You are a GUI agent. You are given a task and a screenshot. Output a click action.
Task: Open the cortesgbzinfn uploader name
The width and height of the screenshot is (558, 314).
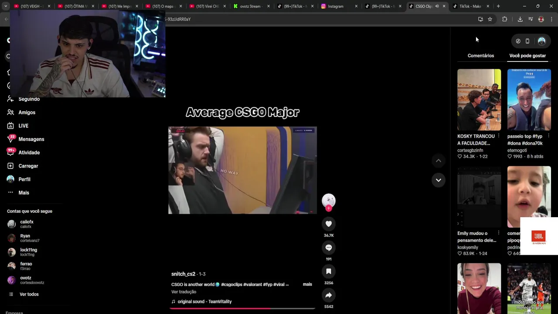(470, 150)
